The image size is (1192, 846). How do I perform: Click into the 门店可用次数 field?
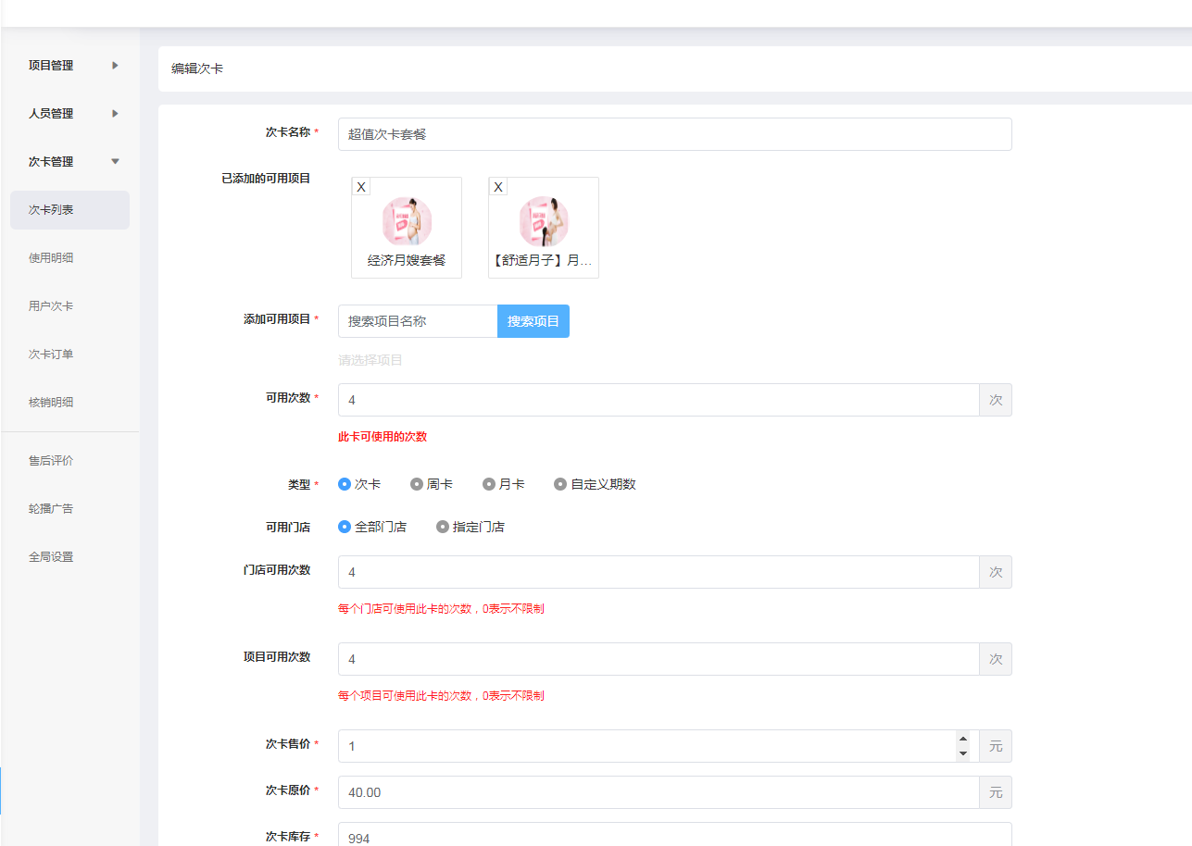point(659,572)
